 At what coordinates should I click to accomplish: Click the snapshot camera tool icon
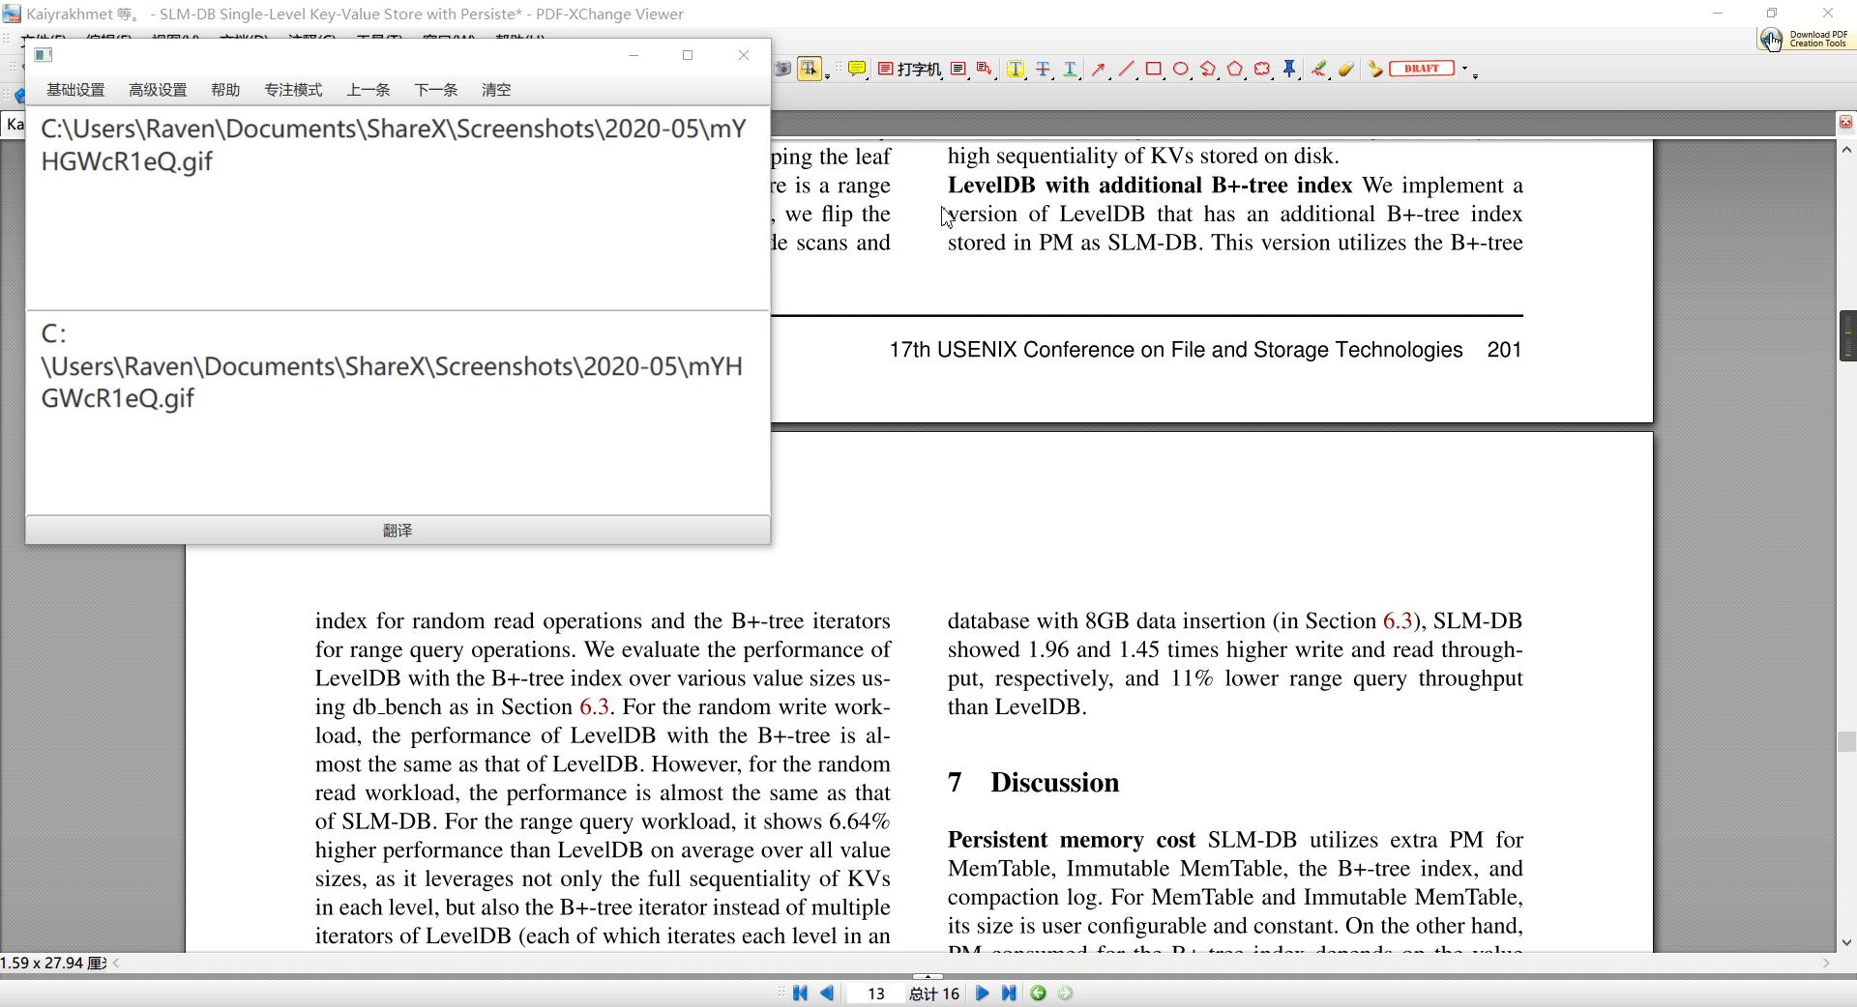tap(782, 69)
